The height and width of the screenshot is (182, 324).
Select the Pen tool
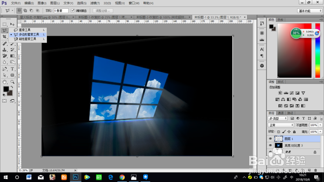click(x=4, y=69)
